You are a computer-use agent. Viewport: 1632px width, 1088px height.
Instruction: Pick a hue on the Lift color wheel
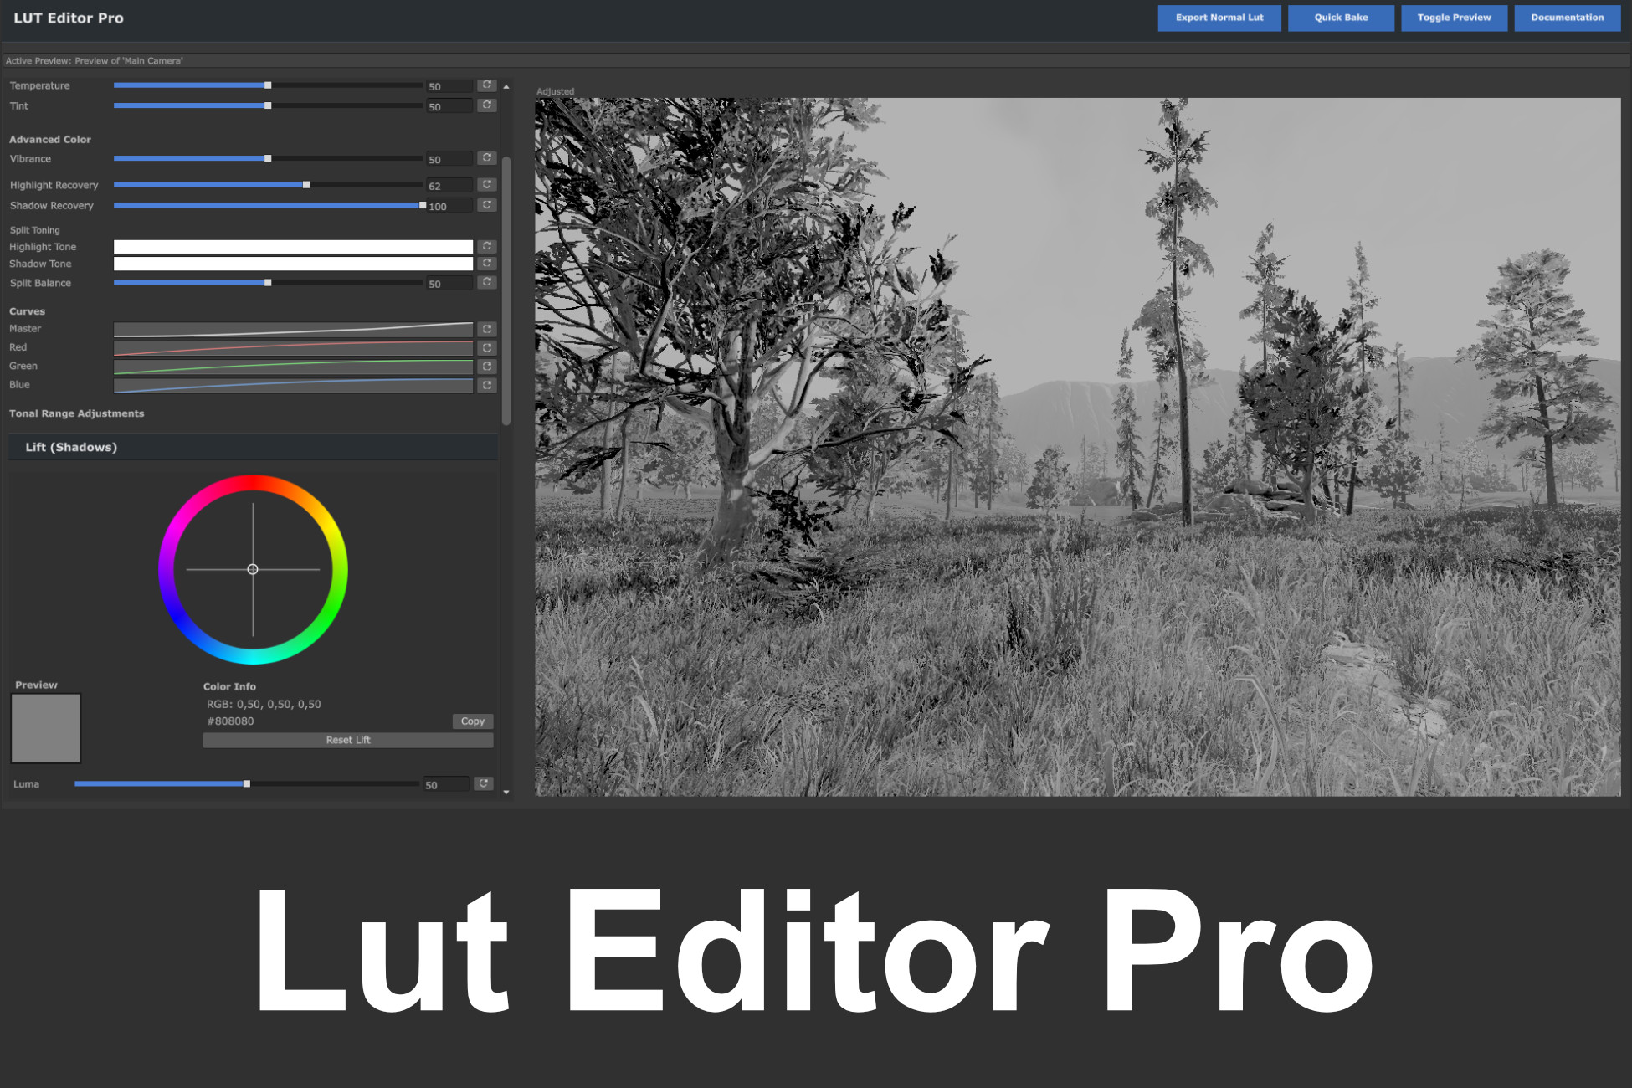click(253, 491)
